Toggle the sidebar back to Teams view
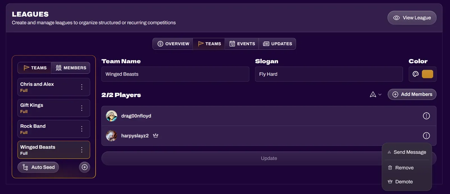450x194 pixels. click(34, 68)
